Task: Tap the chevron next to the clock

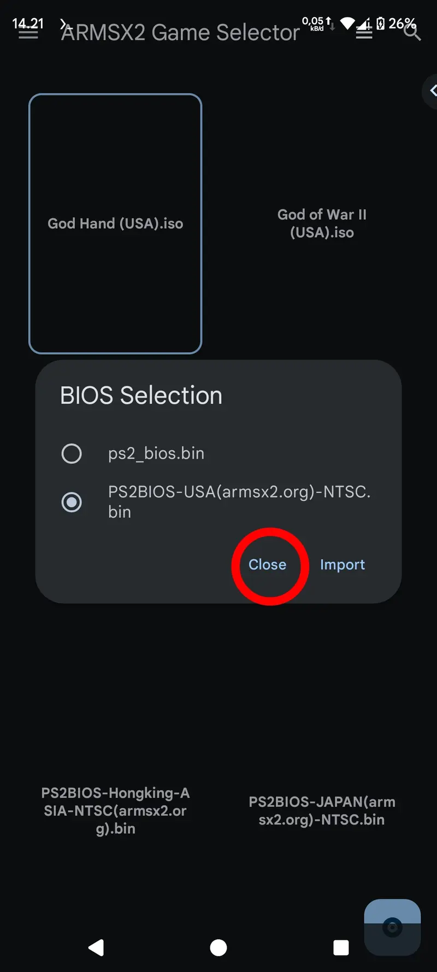Action: click(63, 24)
